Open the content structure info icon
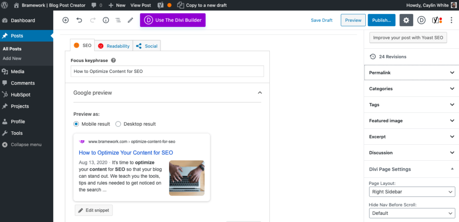Screen dimensions: 459x222 click(x=106, y=20)
